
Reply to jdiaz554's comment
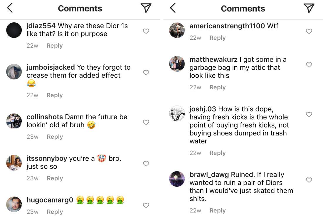tap(55, 46)
